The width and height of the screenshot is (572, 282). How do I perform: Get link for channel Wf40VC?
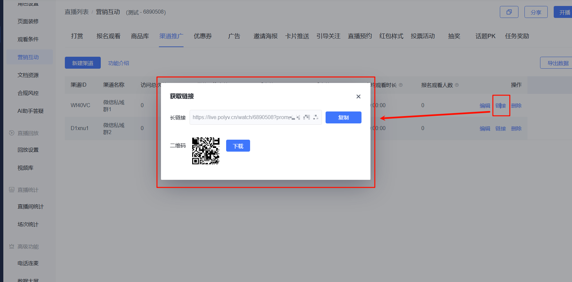point(500,106)
